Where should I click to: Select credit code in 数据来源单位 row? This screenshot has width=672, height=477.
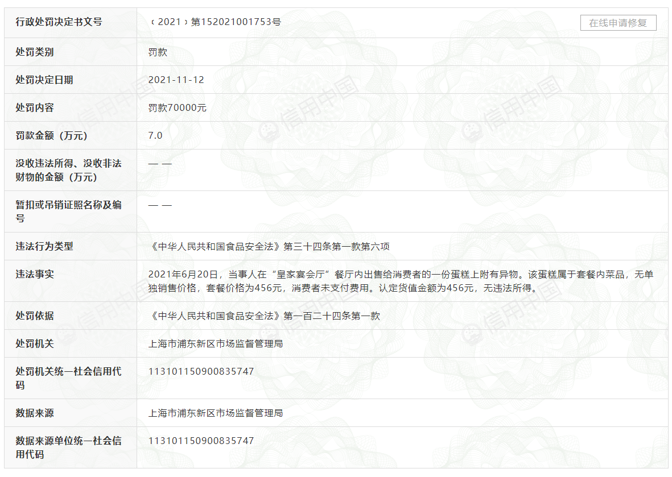pos(201,441)
